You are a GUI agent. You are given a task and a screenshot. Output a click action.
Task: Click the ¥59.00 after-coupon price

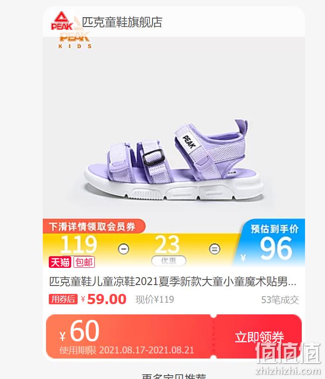[x=104, y=299]
